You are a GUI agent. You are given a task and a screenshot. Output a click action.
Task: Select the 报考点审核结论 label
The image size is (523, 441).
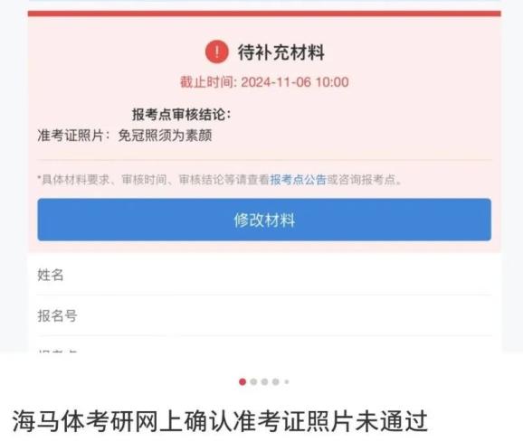(182, 115)
